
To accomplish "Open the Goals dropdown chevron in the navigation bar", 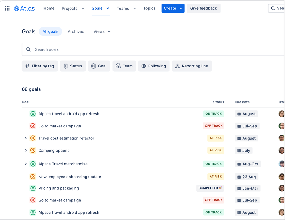I will pyautogui.click(x=108, y=8).
